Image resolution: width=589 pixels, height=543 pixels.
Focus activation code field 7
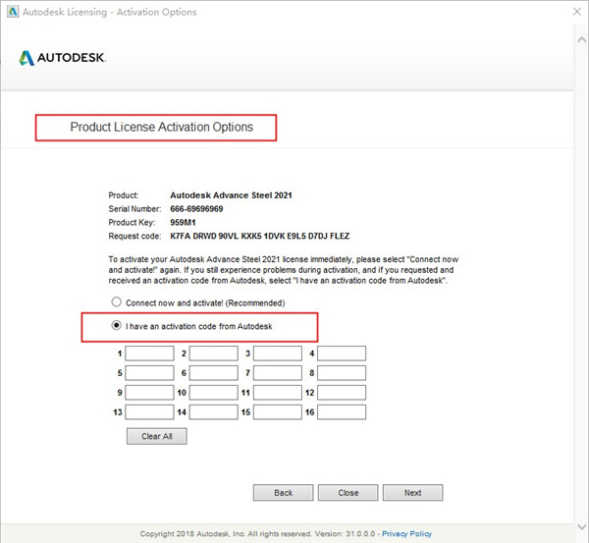(x=278, y=373)
